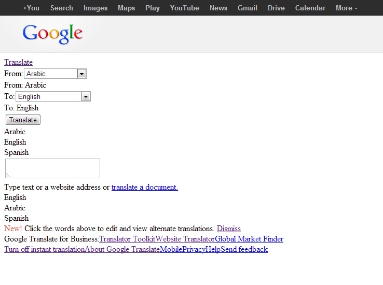The height and width of the screenshot is (285, 383).
Task: Click Turn off instant translation
Action: click(45, 249)
